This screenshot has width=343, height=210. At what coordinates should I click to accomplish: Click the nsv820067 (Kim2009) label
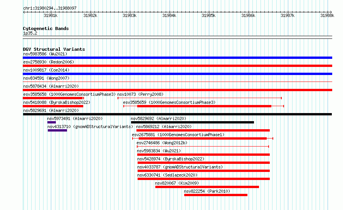point(177,183)
